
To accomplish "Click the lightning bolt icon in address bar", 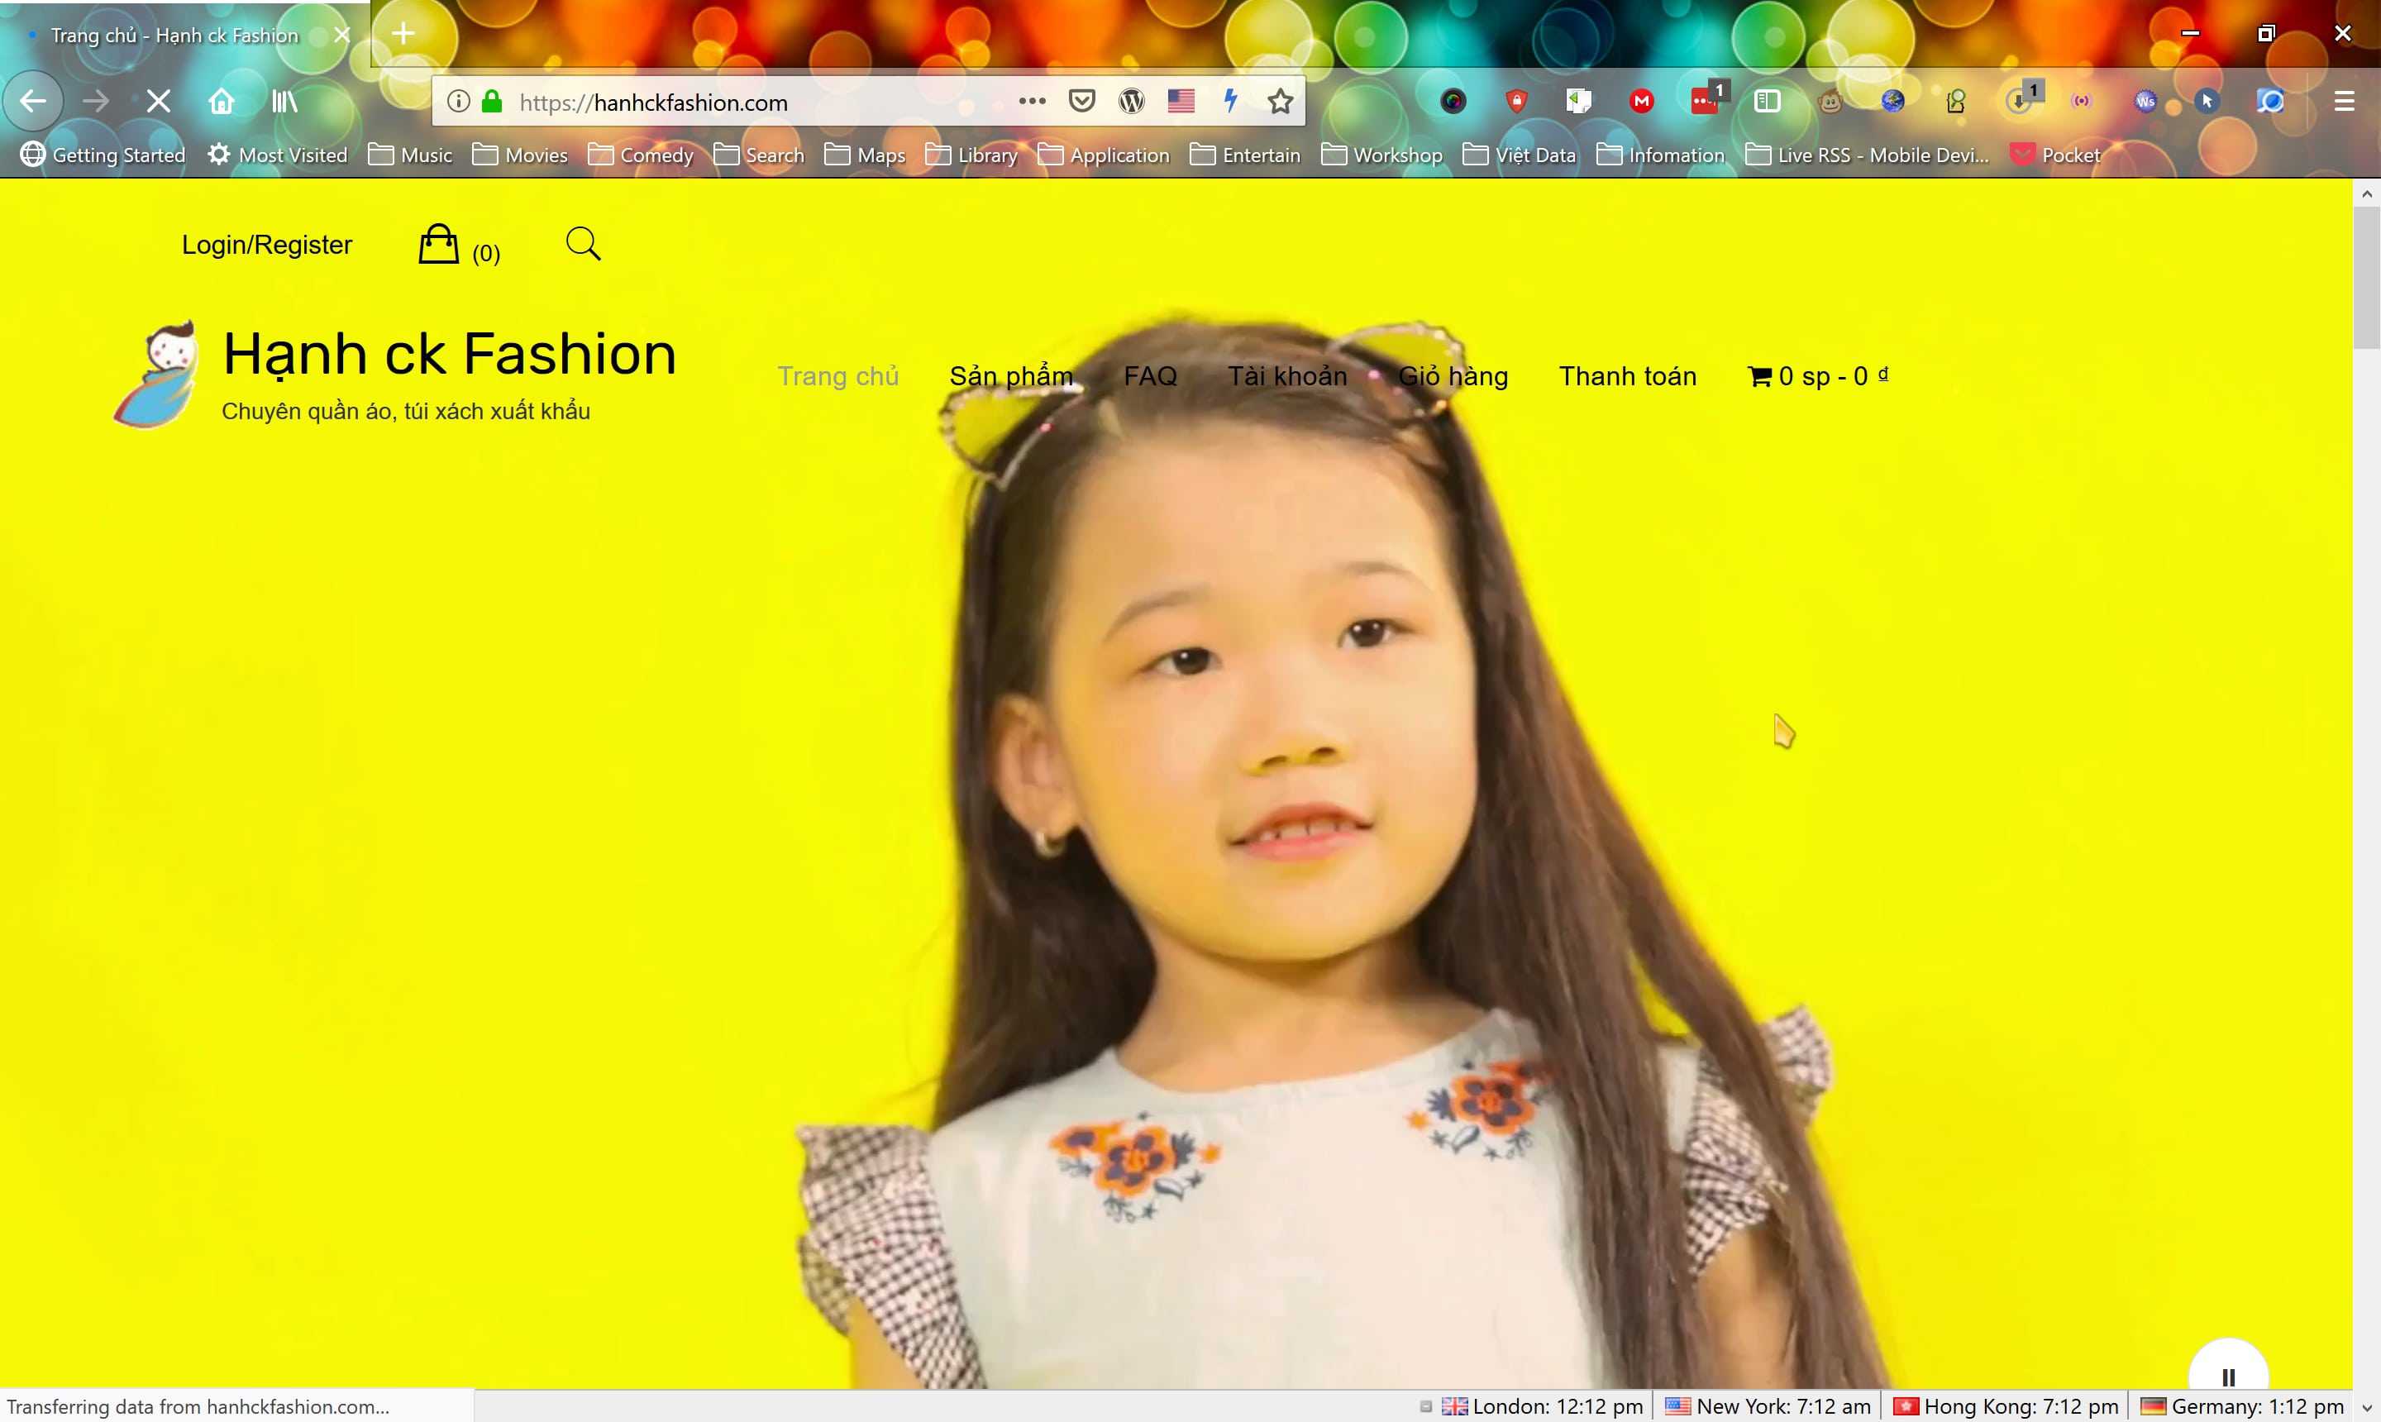I will (1231, 101).
